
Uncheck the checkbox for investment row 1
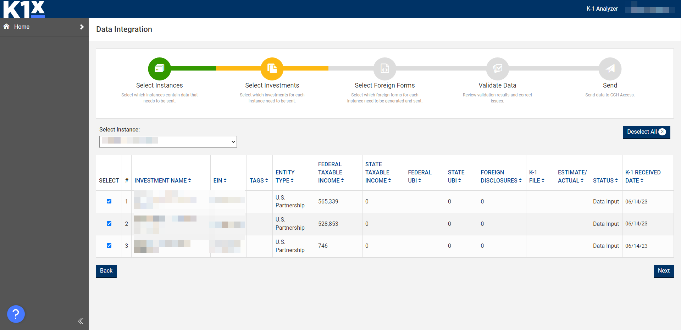tap(109, 201)
